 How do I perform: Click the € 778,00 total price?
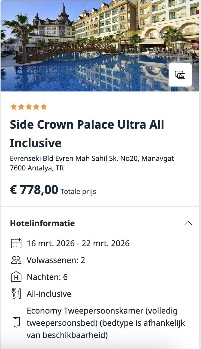pyautogui.click(x=34, y=190)
